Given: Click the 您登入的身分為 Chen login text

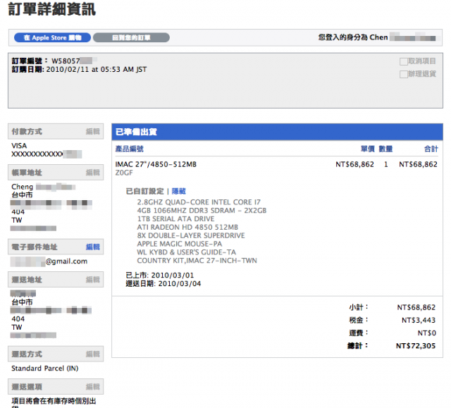Looking at the screenshot, I should [x=353, y=37].
